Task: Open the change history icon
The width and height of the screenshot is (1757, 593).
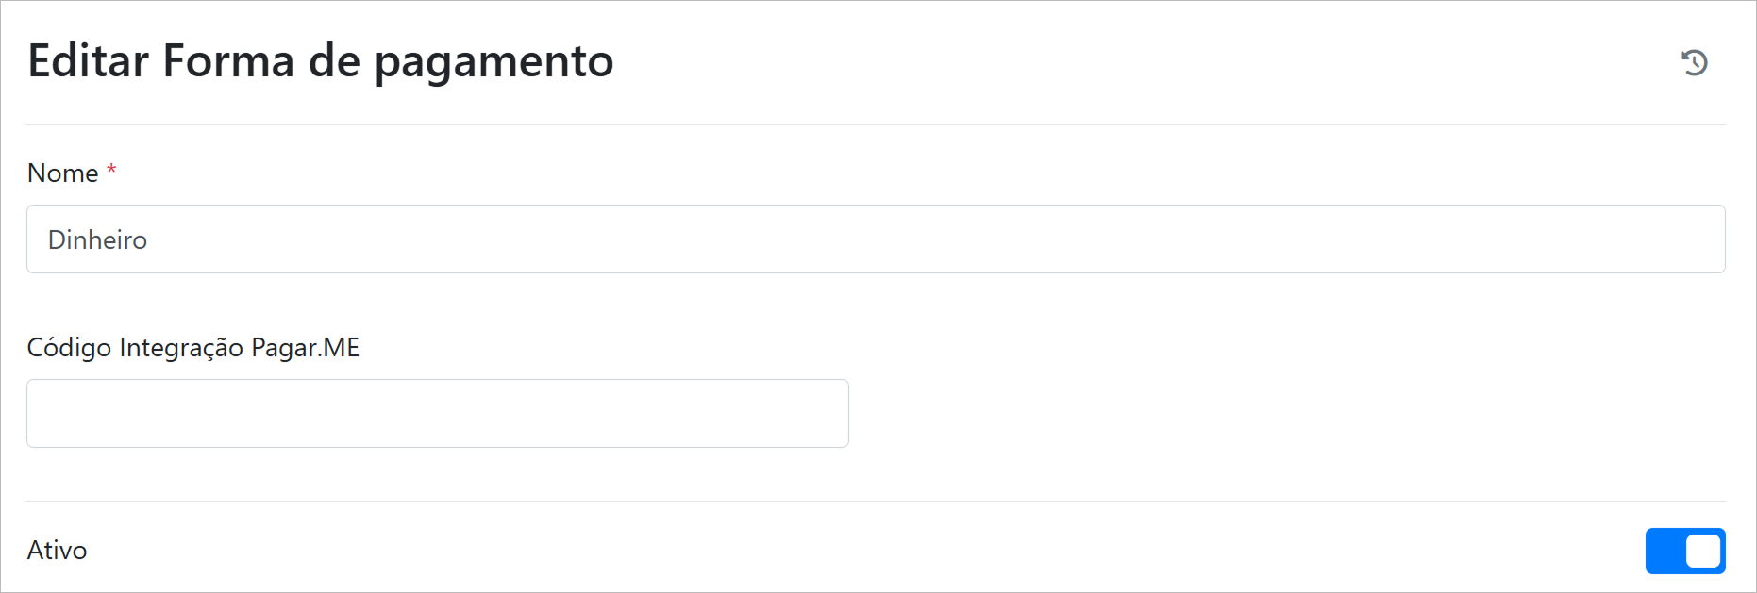Action: (x=1694, y=62)
